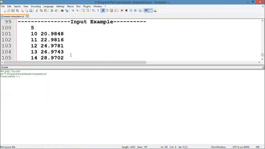Screen dimensions: 265x149
Task: Open the Replace toolbar icon
Action: pos(67,11)
